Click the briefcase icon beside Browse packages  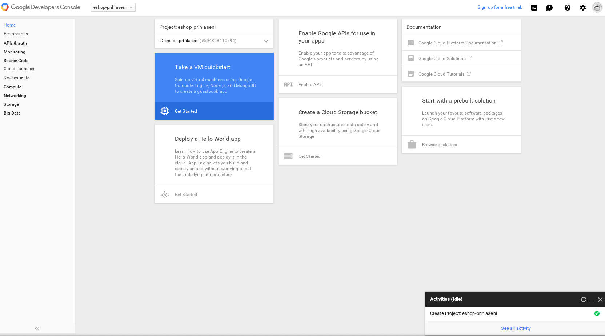412,144
